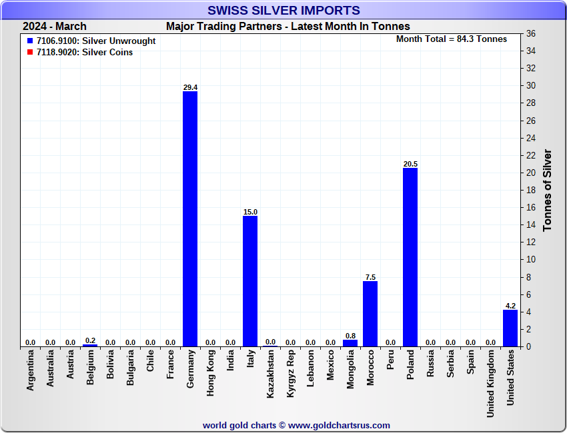Viewport: 567px width, 433px height.
Task: Click the 20.5 value label above Poland
Action: pos(410,164)
